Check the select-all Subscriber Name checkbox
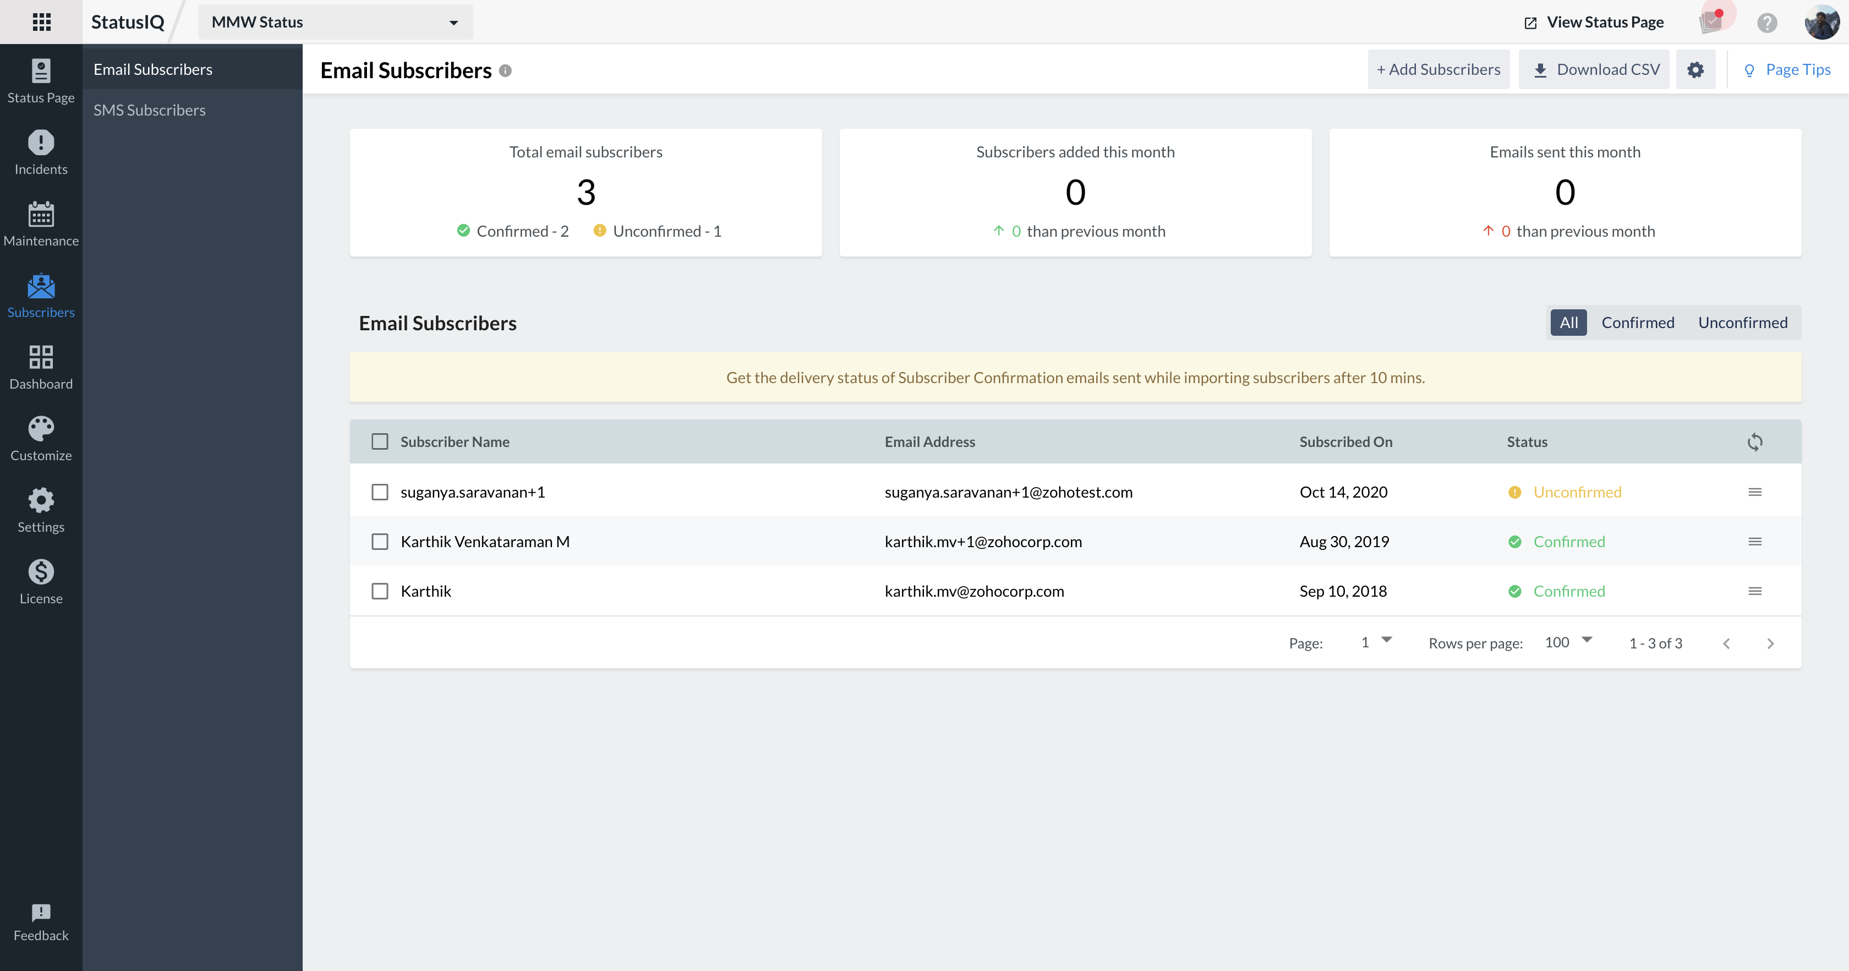This screenshot has width=1849, height=971. (380, 441)
